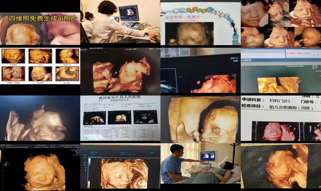Open the bottom-row ultrasound software screen with orange face
The width and height of the screenshot is (321, 191).
(x=120, y=166)
